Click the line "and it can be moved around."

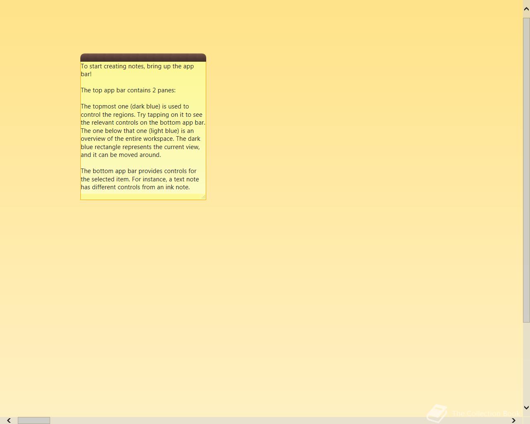coord(120,155)
